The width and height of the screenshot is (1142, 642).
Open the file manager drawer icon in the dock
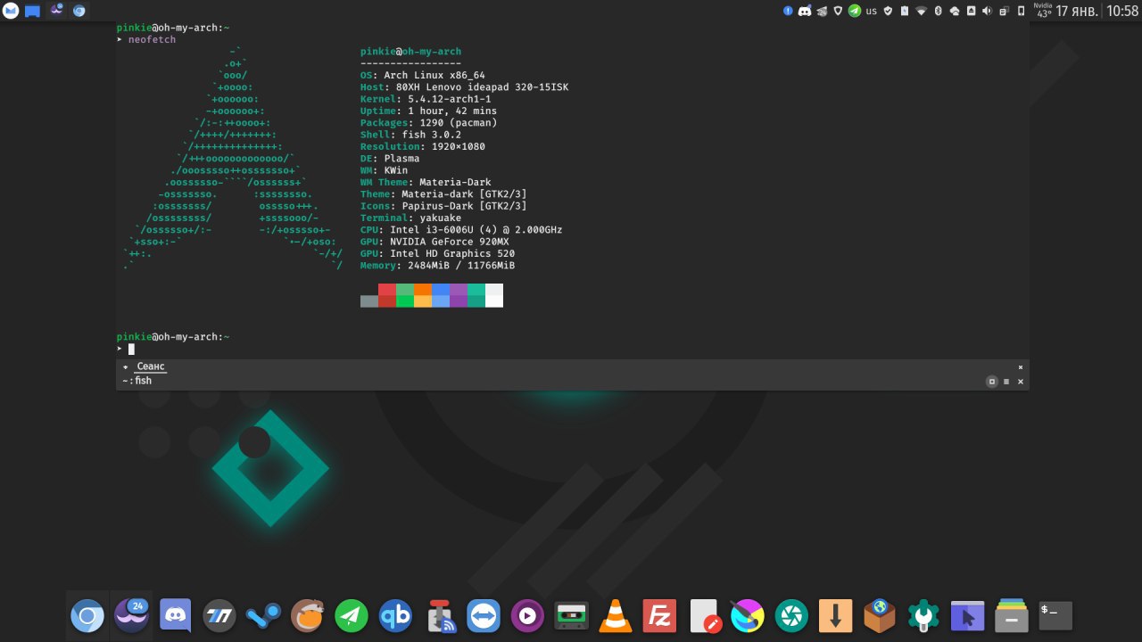[1012, 616]
